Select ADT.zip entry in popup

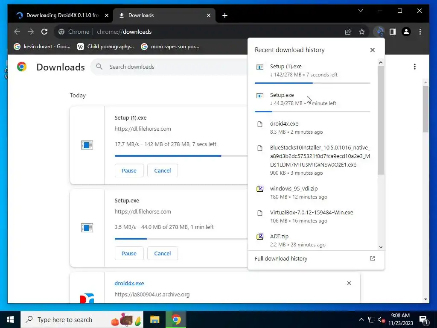click(312, 240)
